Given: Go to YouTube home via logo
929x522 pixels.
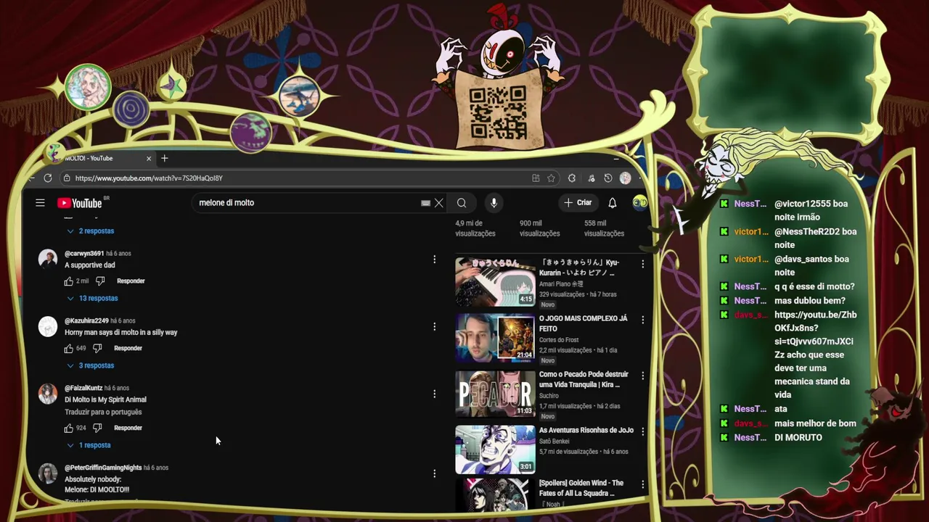Looking at the screenshot, I should [x=80, y=203].
